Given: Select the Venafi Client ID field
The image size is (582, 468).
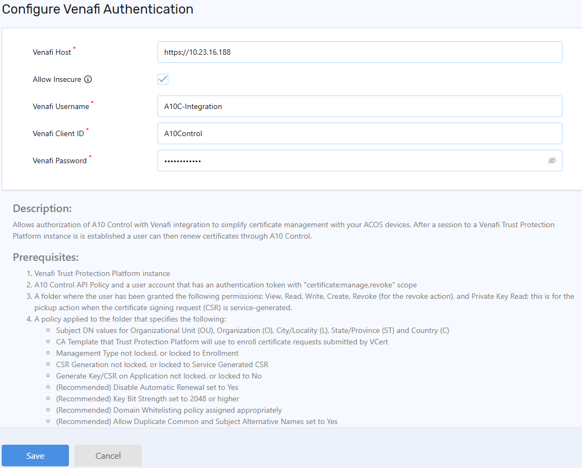Looking at the screenshot, I should point(359,133).
